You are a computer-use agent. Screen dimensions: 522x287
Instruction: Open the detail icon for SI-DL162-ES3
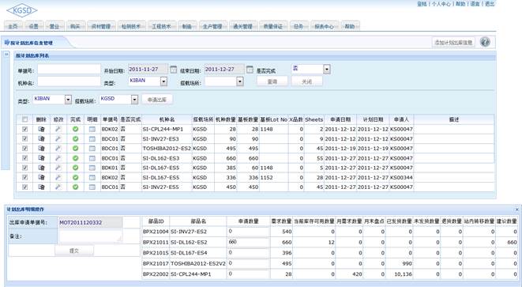point(92,158)
